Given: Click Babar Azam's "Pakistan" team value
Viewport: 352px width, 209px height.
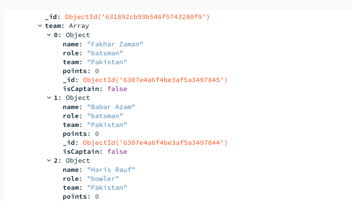Looking at the screenshot, I should 107,125.
